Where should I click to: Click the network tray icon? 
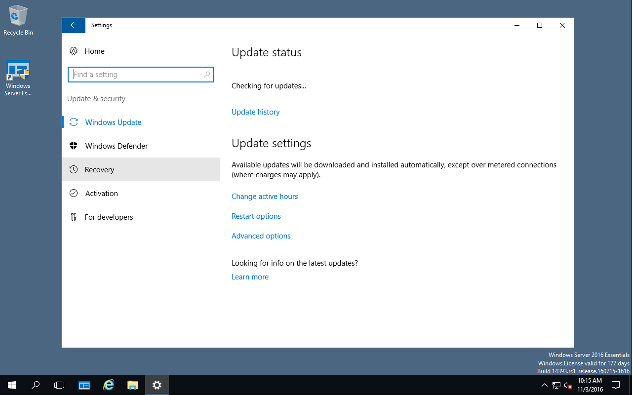(x=556, y=385)
